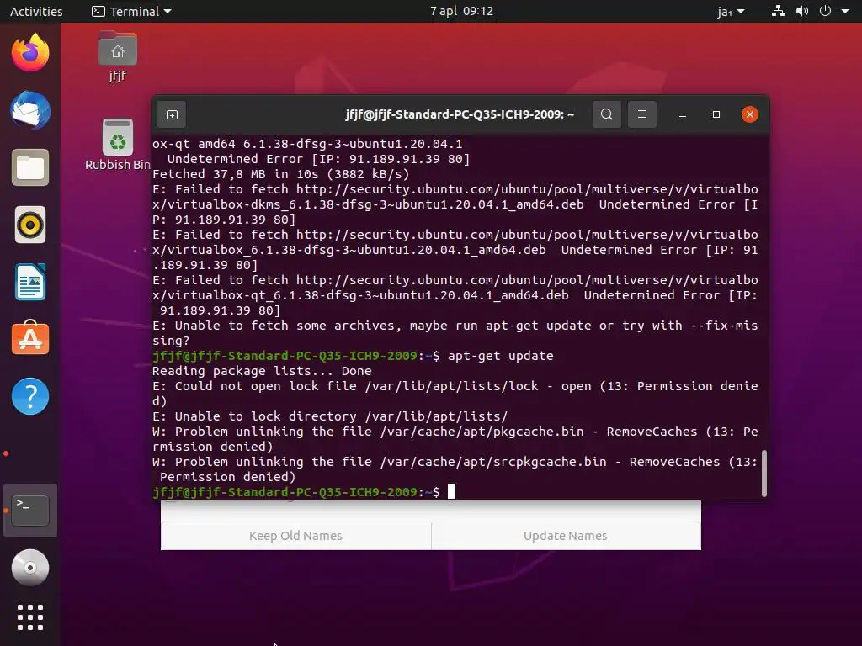Viewport: 862px width, 646px height.
Task: Click 'E: Unable to lock directory' line
Action: (x=330, y=416)
